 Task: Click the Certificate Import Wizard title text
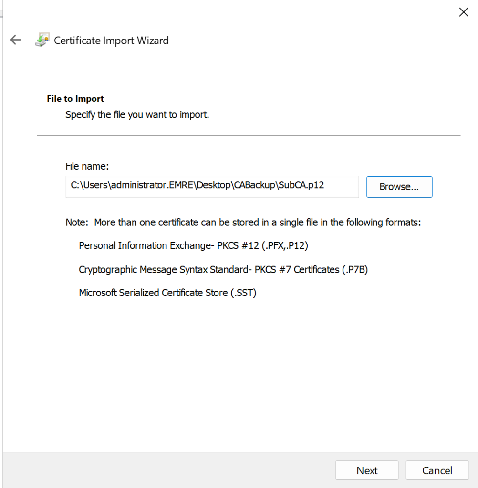[111, 41]
